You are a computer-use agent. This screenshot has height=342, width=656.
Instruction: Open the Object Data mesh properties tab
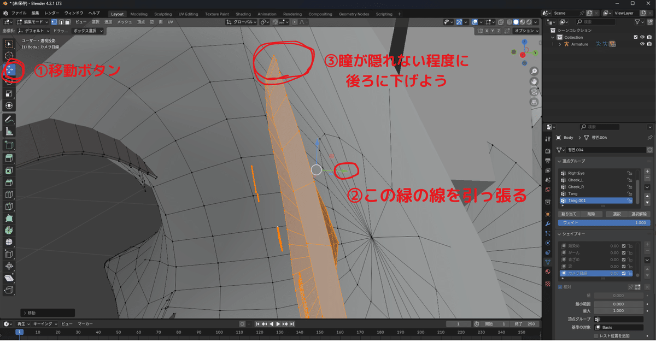[x=548, y=262]
